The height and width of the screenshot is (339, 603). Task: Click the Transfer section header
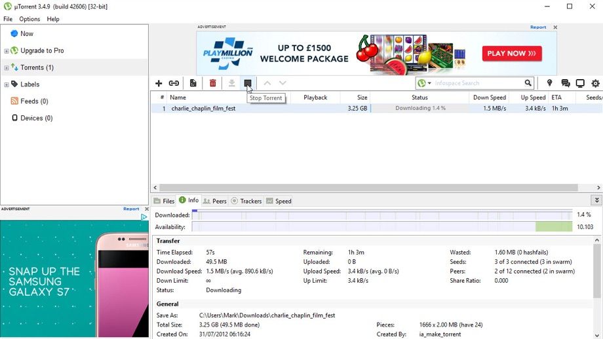pos(168,241)
